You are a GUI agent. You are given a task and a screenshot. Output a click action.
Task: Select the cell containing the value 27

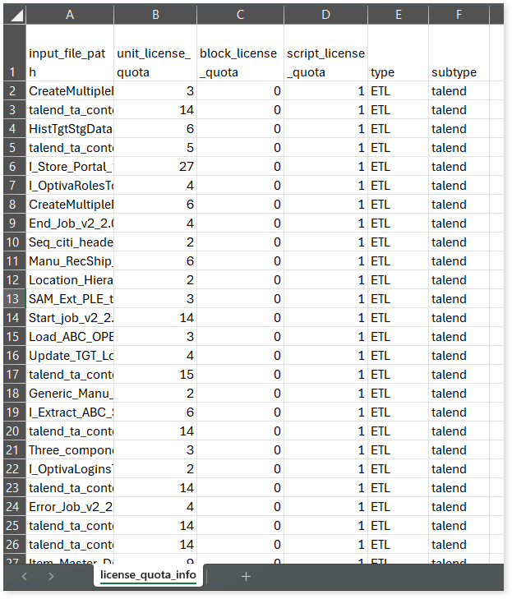(x=155, y=167)
